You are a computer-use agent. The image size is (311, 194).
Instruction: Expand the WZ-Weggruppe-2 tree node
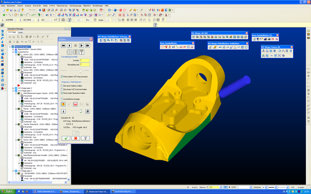[13, 88]
